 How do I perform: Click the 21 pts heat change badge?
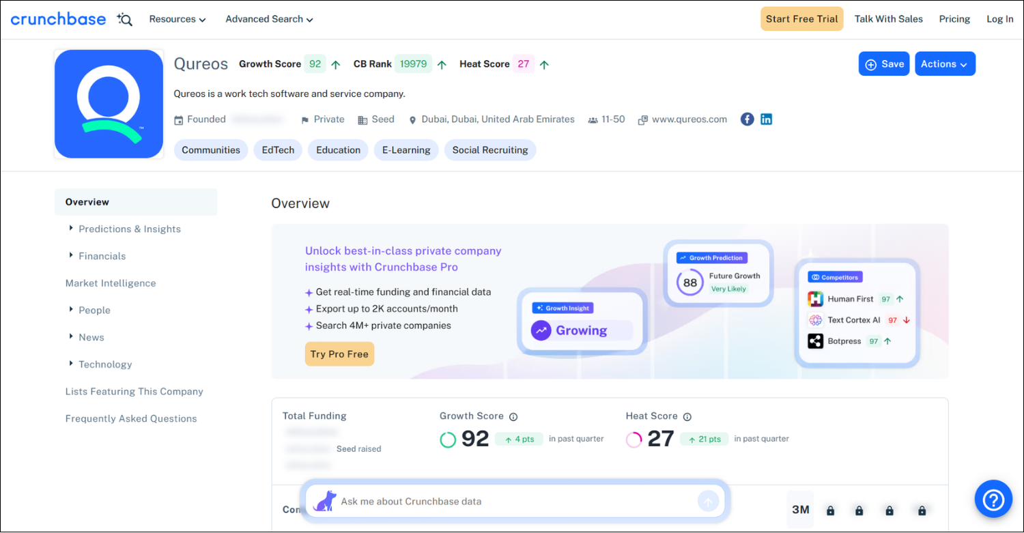705,440
